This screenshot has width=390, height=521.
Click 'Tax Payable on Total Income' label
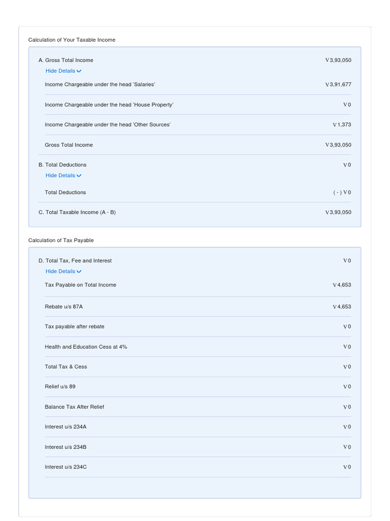click(x=80, y=285)
